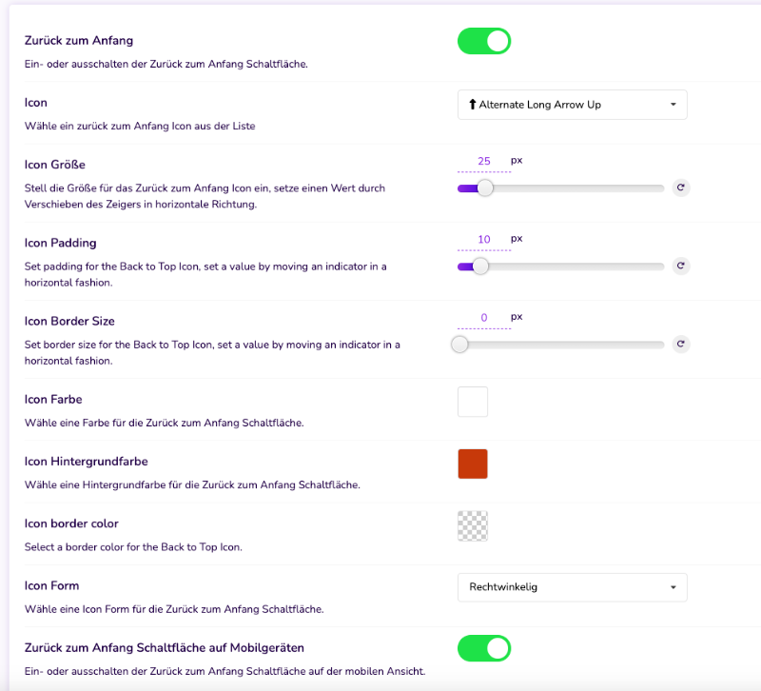The image size is (761, 691).
Task: Reset Icon Border Size slider value
Action: coord(681,344)
